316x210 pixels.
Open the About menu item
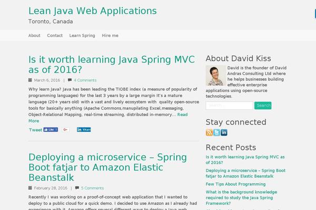(34, 36)
